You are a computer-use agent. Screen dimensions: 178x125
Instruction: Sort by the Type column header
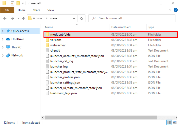pos(151,27)
